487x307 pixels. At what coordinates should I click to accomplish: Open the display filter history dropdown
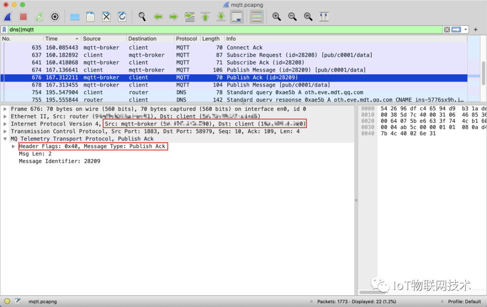(465, 30)
